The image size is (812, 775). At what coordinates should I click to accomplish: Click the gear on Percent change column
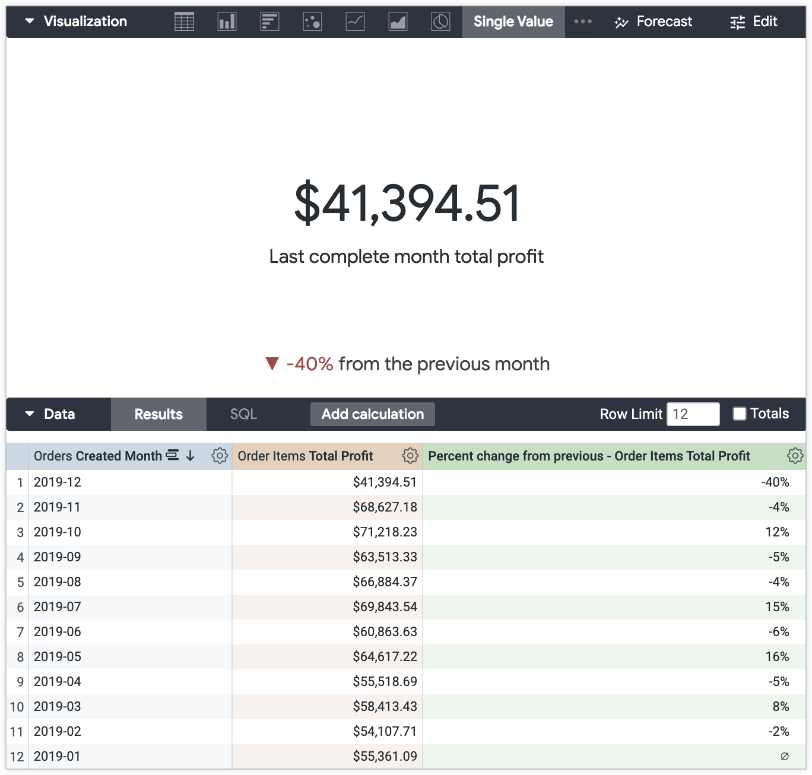[795, 456]
